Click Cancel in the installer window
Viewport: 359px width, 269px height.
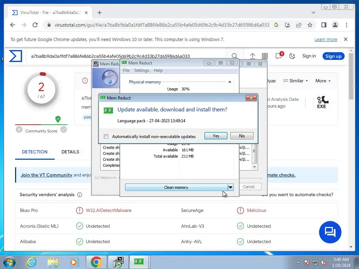(x=249, y=187)
